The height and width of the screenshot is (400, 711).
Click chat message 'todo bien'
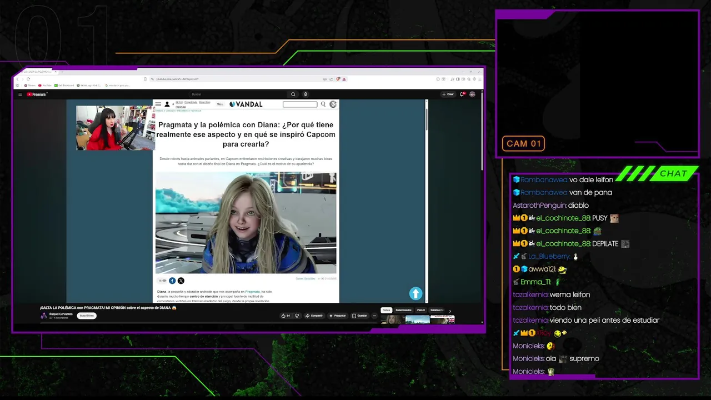[x=565, y=307]
